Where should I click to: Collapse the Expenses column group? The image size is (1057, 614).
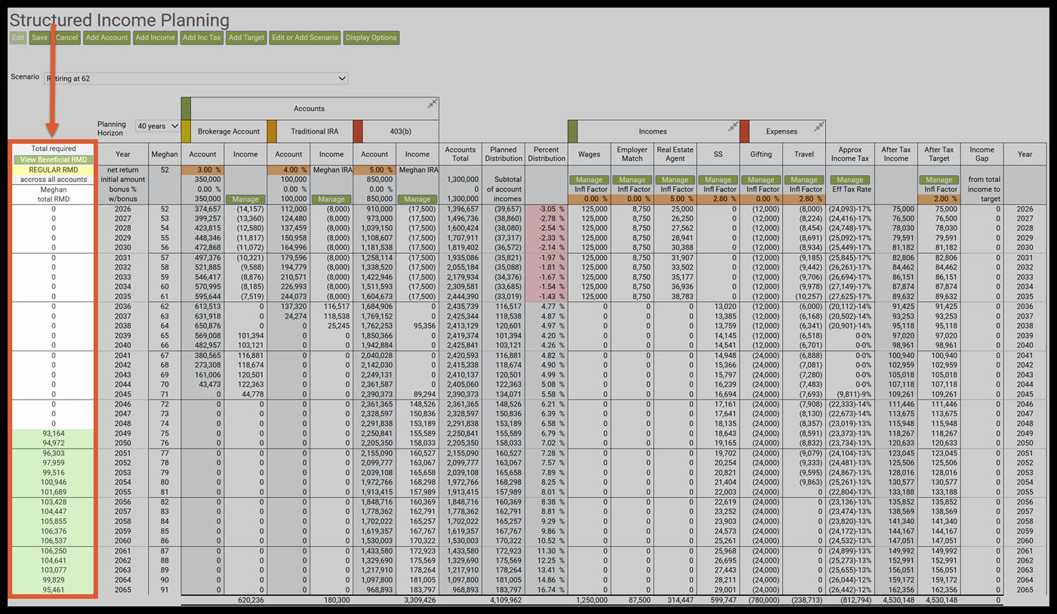point(818,127)
